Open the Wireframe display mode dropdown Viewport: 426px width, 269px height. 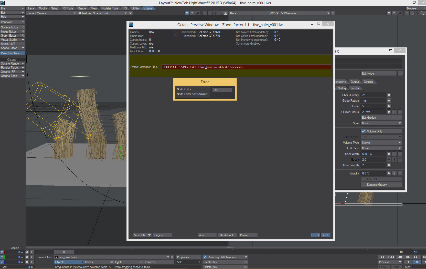(305, 13)
